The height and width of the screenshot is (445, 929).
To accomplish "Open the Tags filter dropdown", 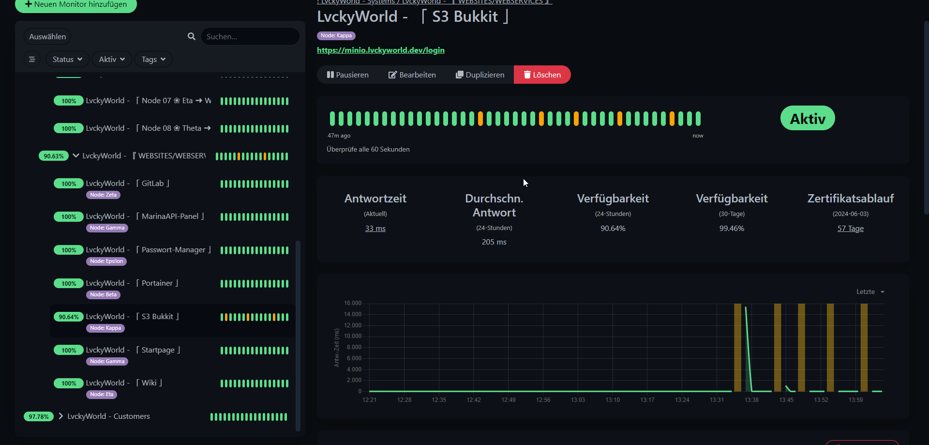I will pos(153,59).
